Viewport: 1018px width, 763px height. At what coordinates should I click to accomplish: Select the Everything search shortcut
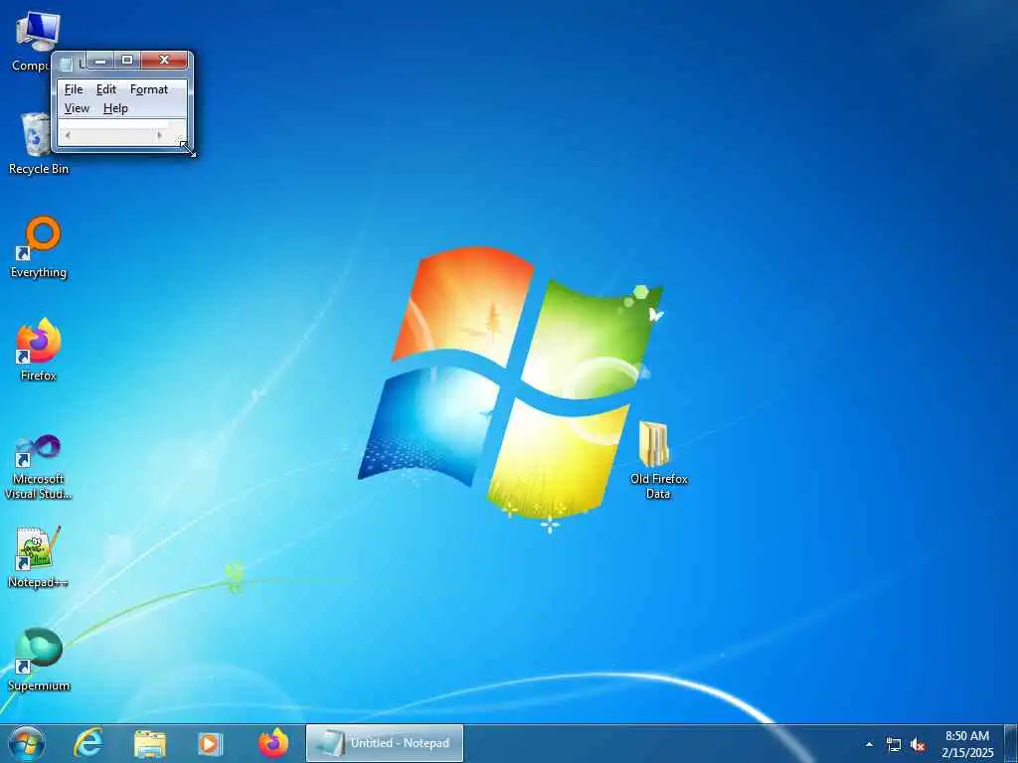39,246
